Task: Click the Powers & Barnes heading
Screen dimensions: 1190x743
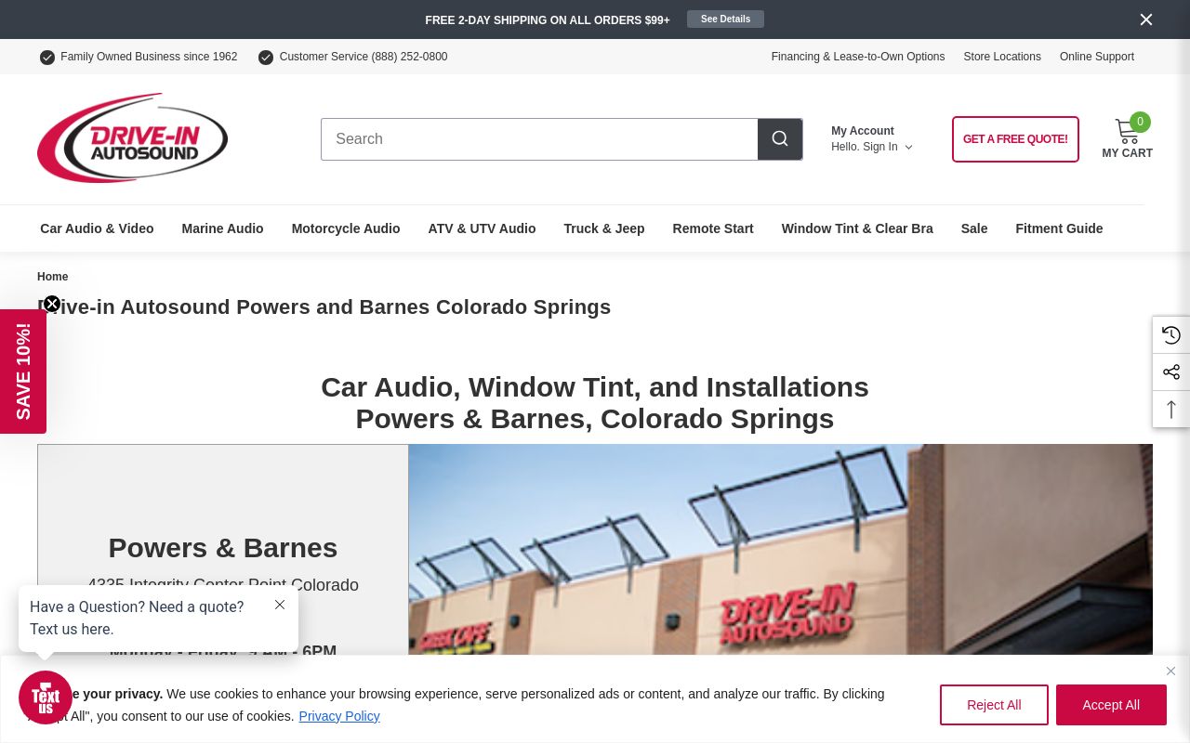Action: tap(223, 548)
